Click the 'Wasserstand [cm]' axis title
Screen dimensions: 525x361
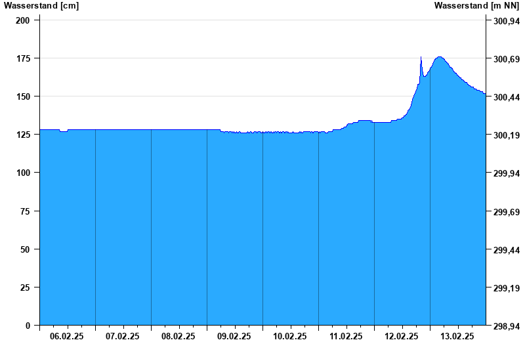click(41, 5)
